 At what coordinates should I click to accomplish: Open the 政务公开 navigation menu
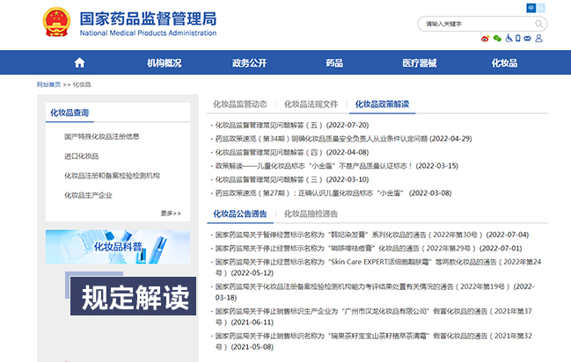(250, 63)
